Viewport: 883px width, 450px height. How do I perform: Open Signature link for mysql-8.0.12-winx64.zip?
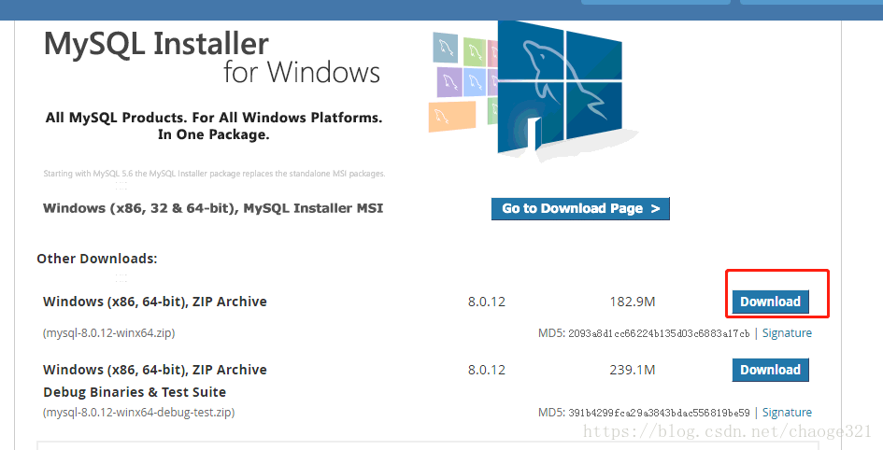point(787,333)
